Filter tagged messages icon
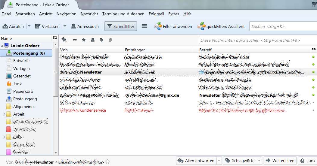The image size is (317, 166). [101, 40]
